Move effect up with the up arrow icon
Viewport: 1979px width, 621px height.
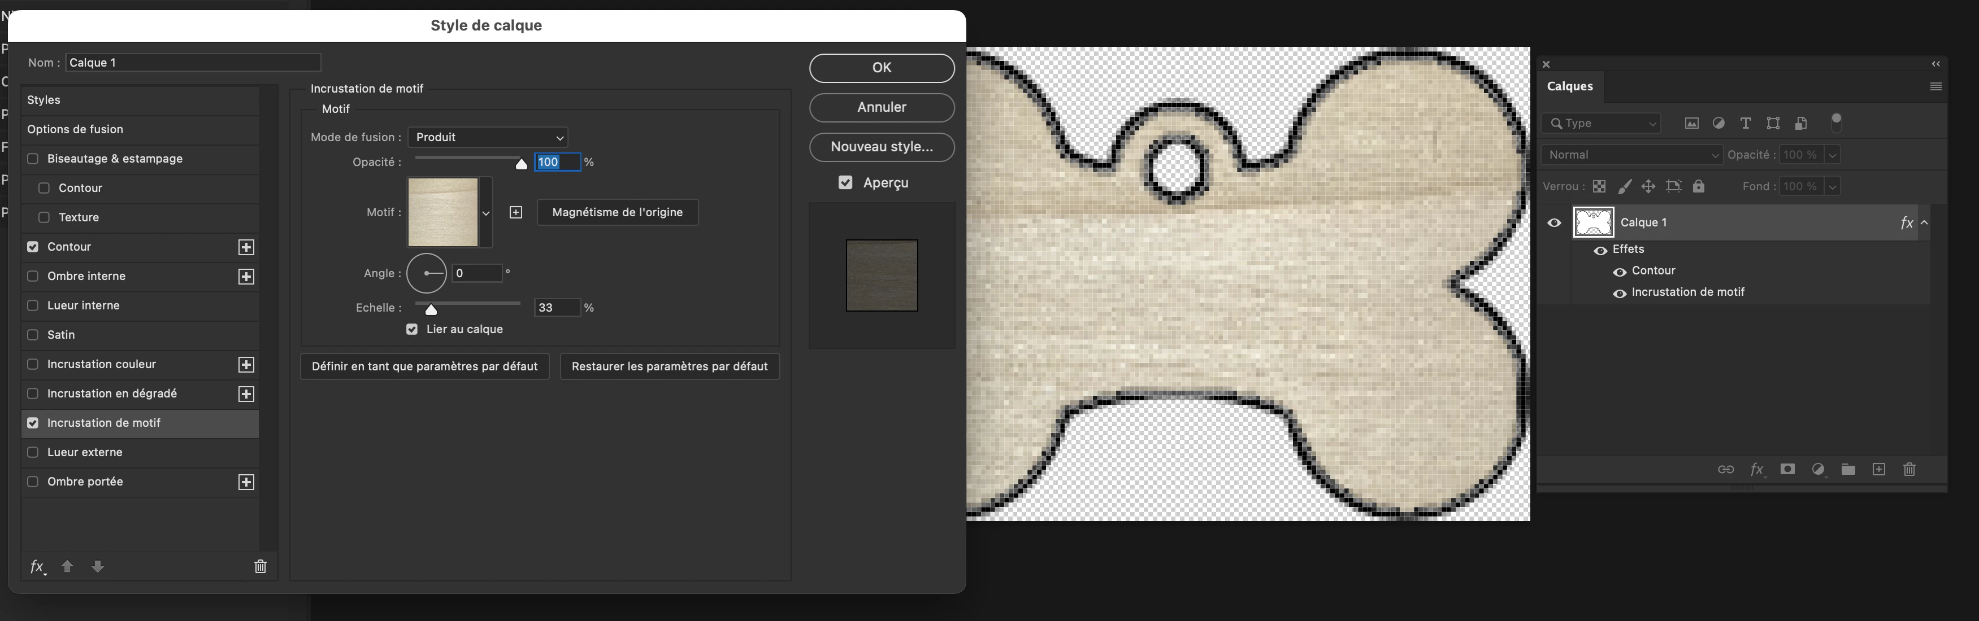coord(67,566)
